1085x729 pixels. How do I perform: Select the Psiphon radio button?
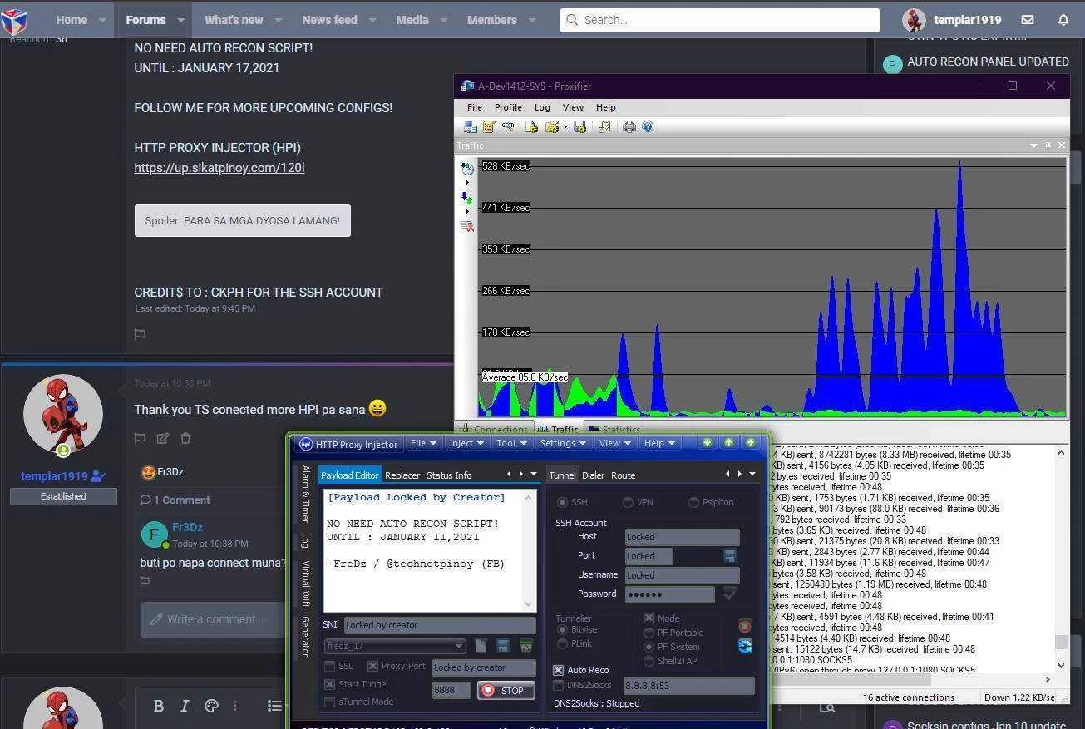pos(693,502)
